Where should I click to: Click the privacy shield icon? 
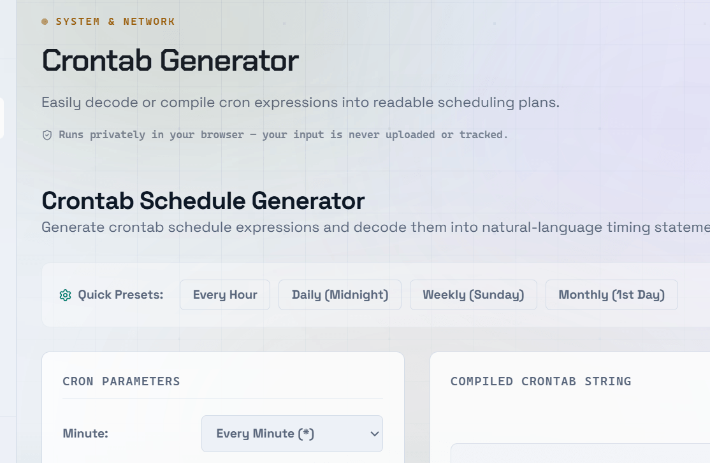pos(47,135)
